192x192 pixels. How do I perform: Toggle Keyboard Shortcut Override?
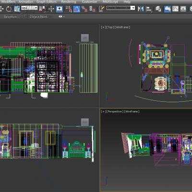tap(60, 9)
